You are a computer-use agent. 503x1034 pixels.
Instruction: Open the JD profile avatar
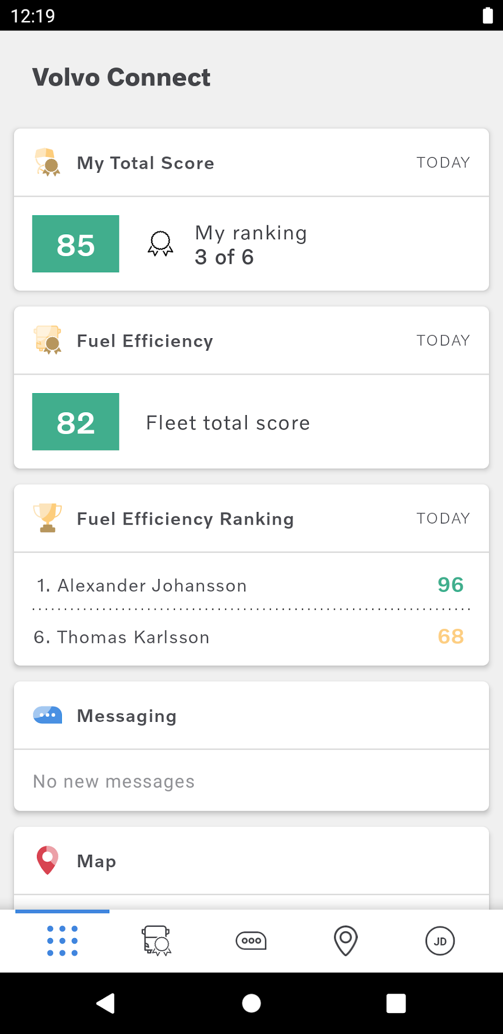tap(440, 941)
